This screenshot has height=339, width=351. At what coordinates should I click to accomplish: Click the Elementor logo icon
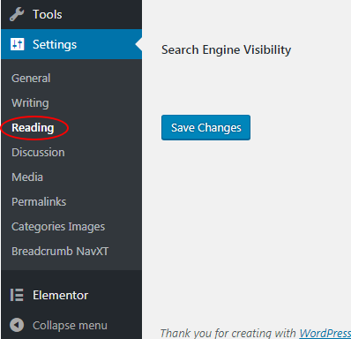click(x=17, y=295)
